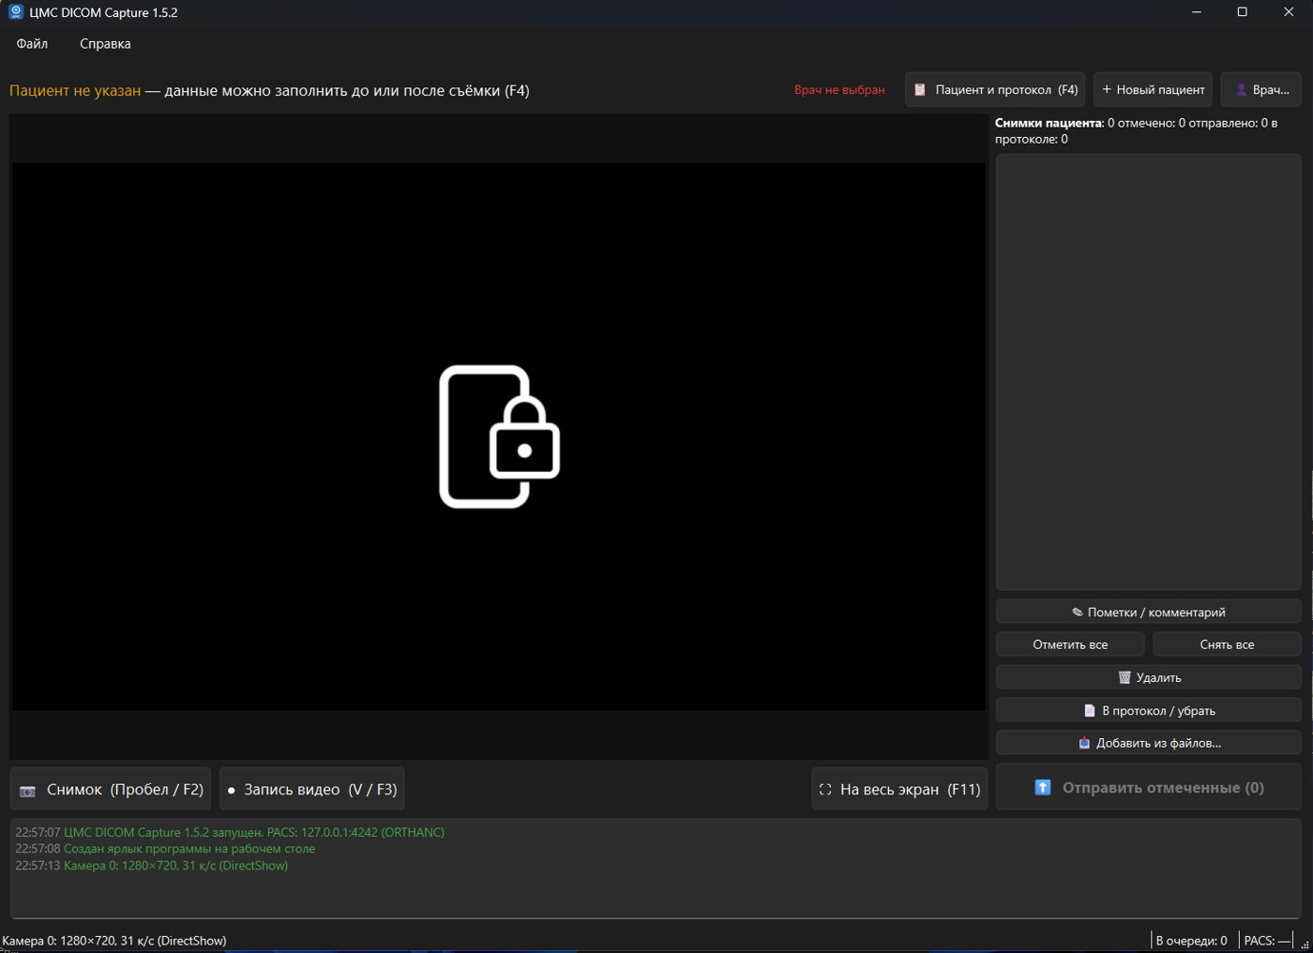Click the empty patient snapshots list panel
1313x953 pixels.
[1148, 372]
